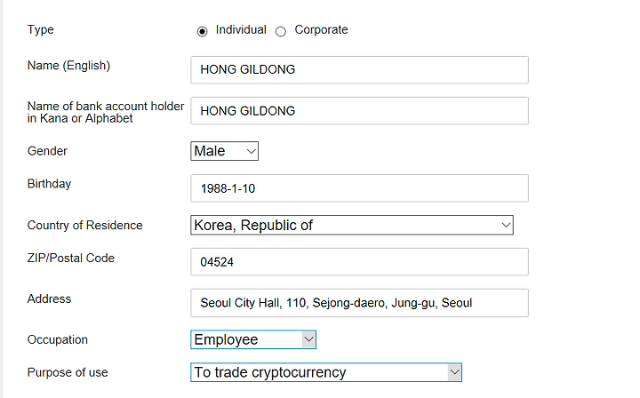Image resolution: width=640 pixels, height=398 pixels.
Task: Click the "Occupation" label text
Action: (58, 339)
